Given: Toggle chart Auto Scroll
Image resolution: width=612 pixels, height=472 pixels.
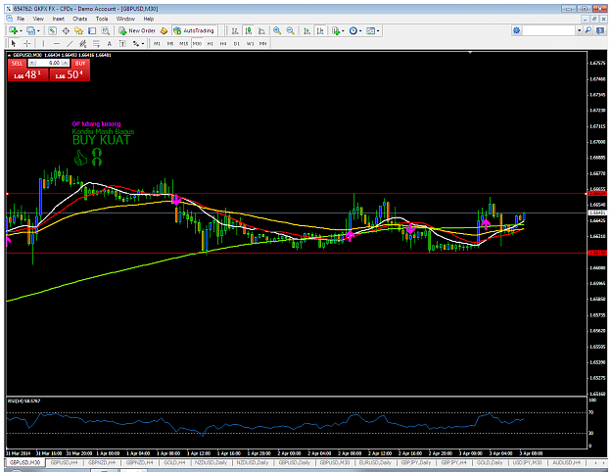Looking at the screenshot, I should [x=307, y=30].
